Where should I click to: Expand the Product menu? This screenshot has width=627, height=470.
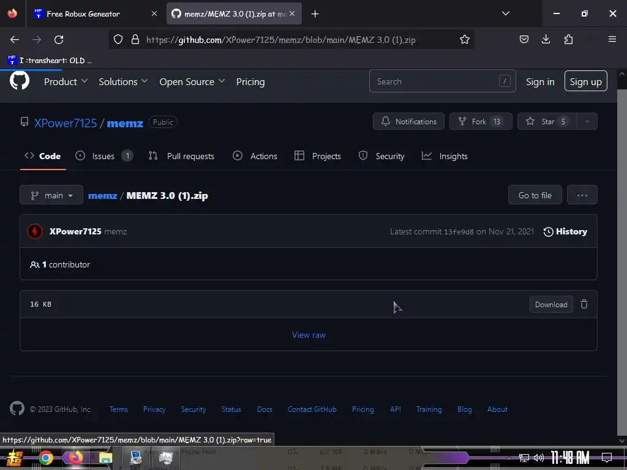tap(66, 81)
